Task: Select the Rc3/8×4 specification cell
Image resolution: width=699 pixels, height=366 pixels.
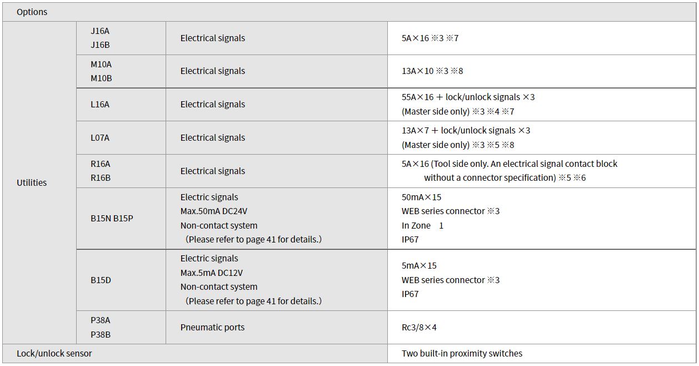Action: pyautogui.click(x=542, y=327)
